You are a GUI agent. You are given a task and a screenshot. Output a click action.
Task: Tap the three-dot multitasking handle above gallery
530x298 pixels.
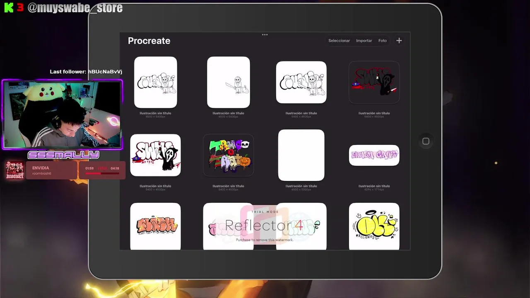point(265,35)
